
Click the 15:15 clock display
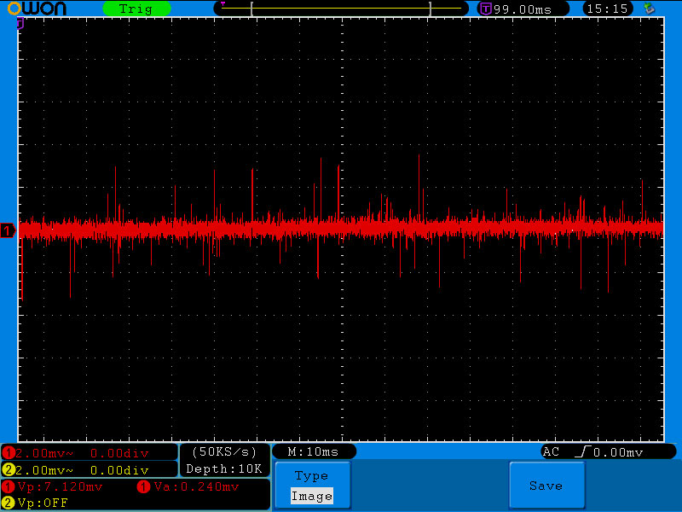[x=608, y=9]
